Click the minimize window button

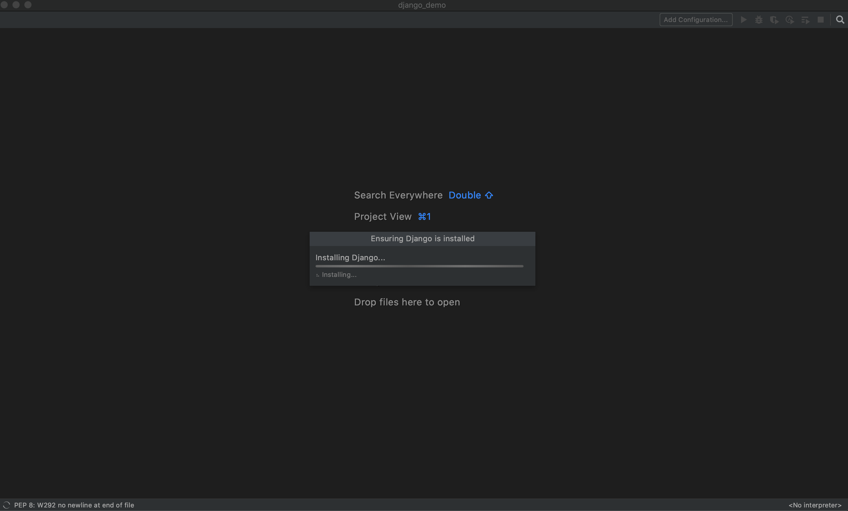point(16,4)
